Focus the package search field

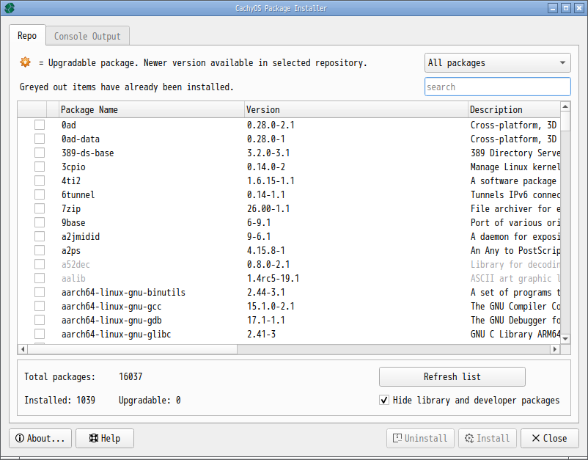(x=497, y=87)
